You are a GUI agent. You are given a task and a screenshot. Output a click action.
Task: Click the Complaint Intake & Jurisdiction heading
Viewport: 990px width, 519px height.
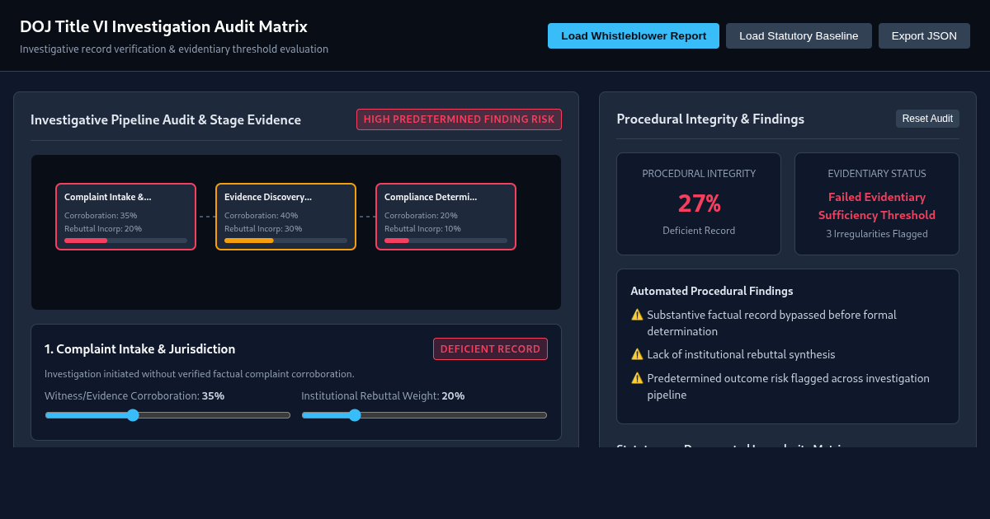point(139,349)
